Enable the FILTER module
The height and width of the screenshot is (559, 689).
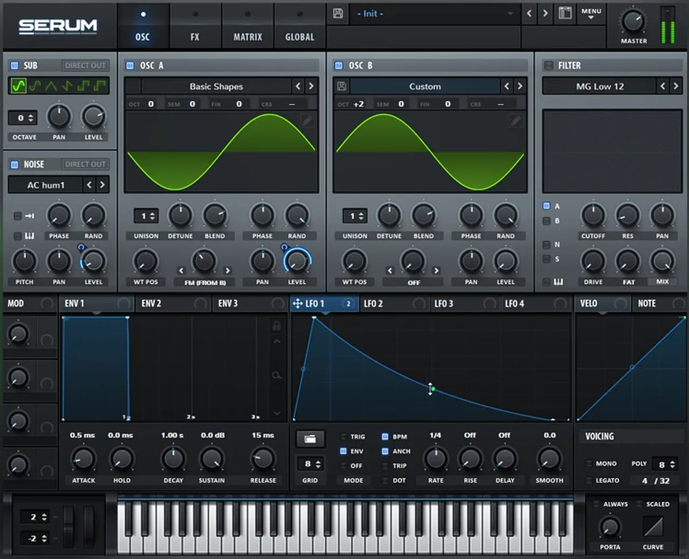[549, 66]
